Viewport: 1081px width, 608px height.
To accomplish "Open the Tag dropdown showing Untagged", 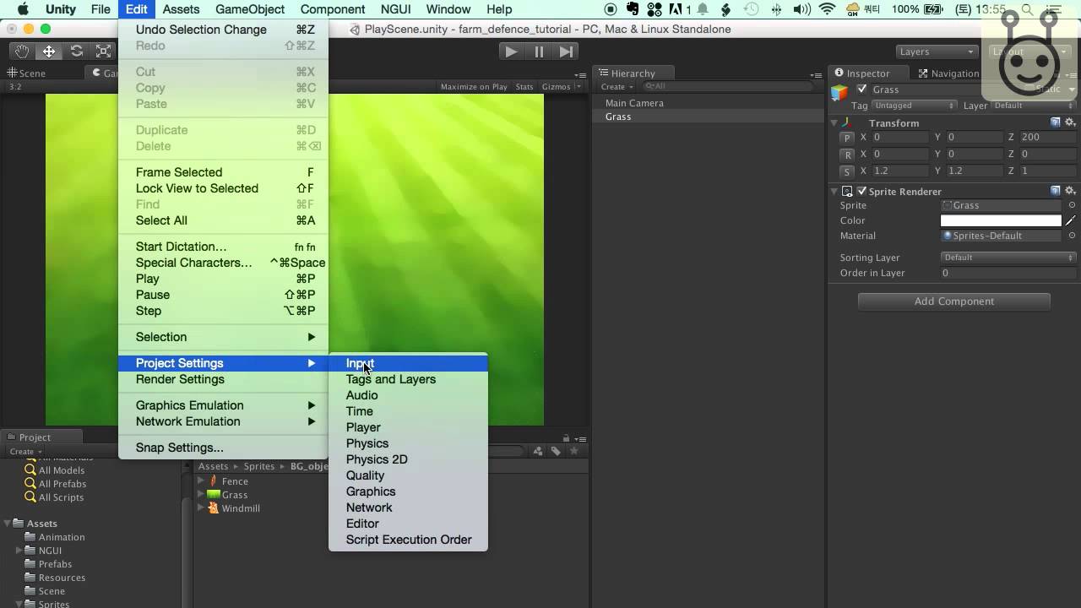I will tap(914, 106).
